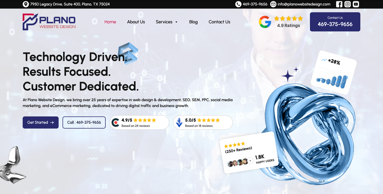This screenshot has width=383, height=194.
Task: Click the info@planowebsitedesign.com email link
Action: point(304,4)
